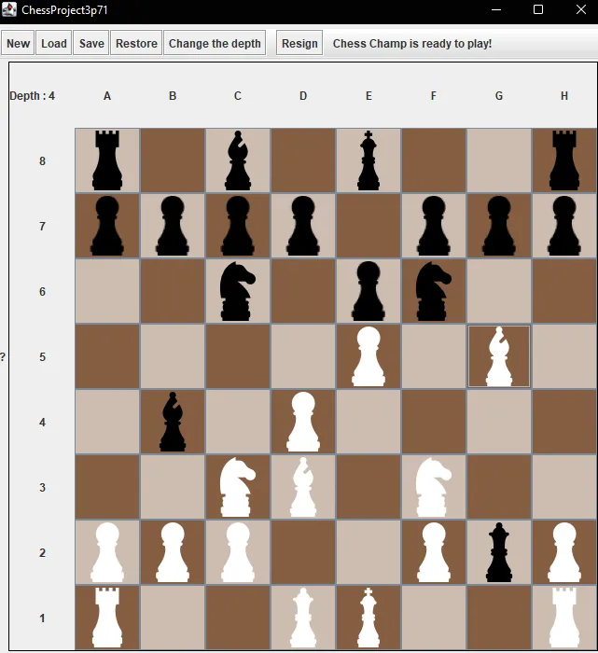Click the empty square E4
Screen dimensions: 598x653
pyautogui.click(x=369, y=422)
